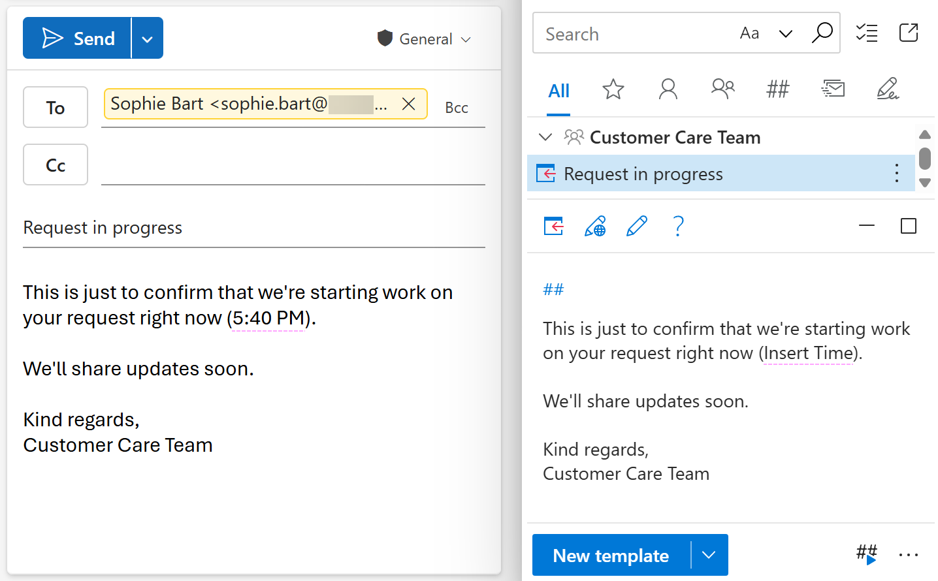Edit template in browser with globe-pencil icon
This screenshot has width=938, height=581.
pos(595,226)
